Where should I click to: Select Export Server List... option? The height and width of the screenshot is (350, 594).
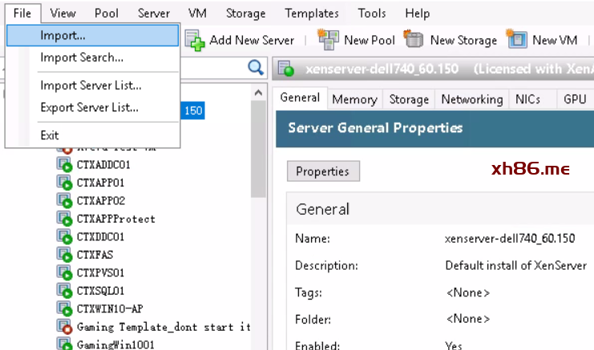89,107
